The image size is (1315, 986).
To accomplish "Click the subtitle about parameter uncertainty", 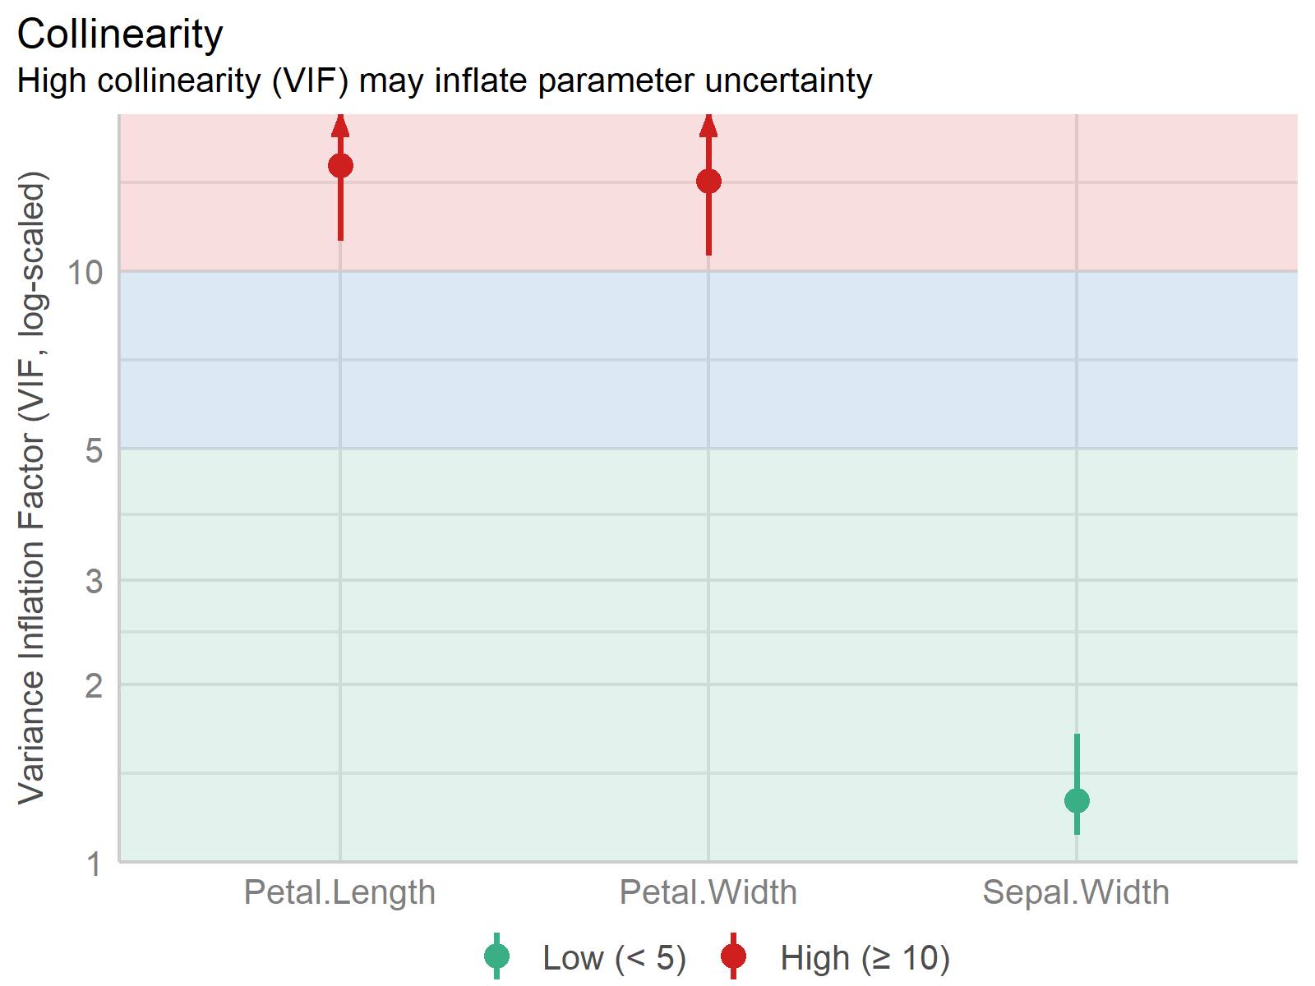I will tap(445, 81).
